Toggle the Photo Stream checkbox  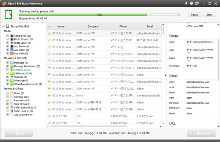click(x=7, y=39)
